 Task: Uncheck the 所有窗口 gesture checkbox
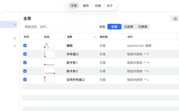pyautogui.click(x=25, y=54)
